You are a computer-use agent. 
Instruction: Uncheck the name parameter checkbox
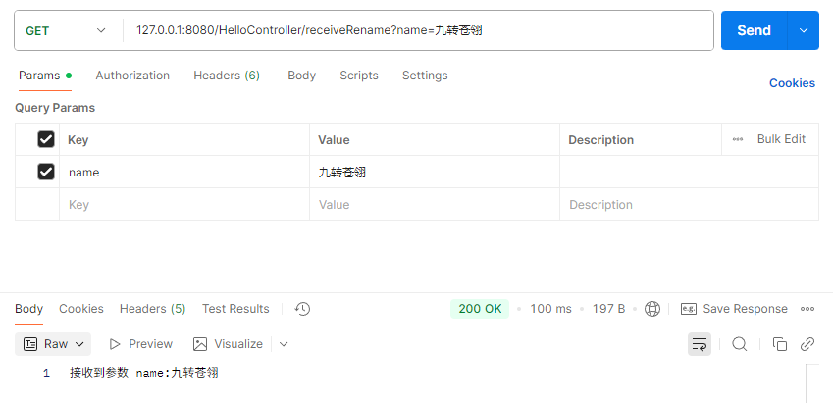click(x=46, y=172)
